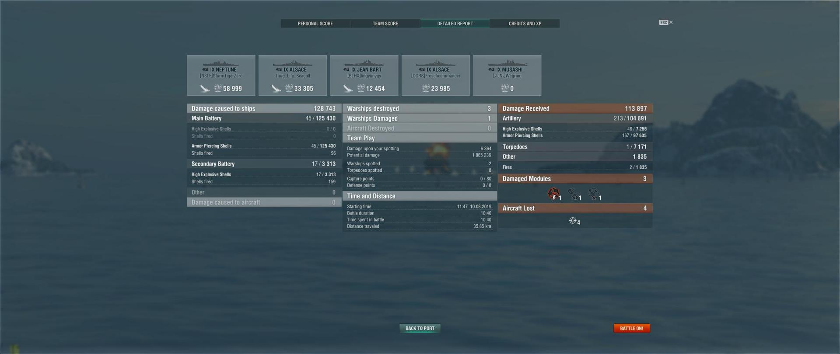The width and height of the screenshot is (840, 354).
Task: Click the crosshair icon under Aircraft Lost
Action: point(573,221)
